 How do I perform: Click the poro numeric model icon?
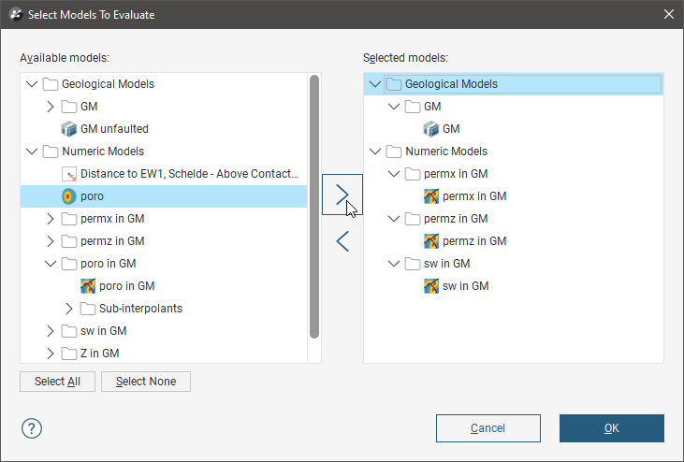[70, 196]
